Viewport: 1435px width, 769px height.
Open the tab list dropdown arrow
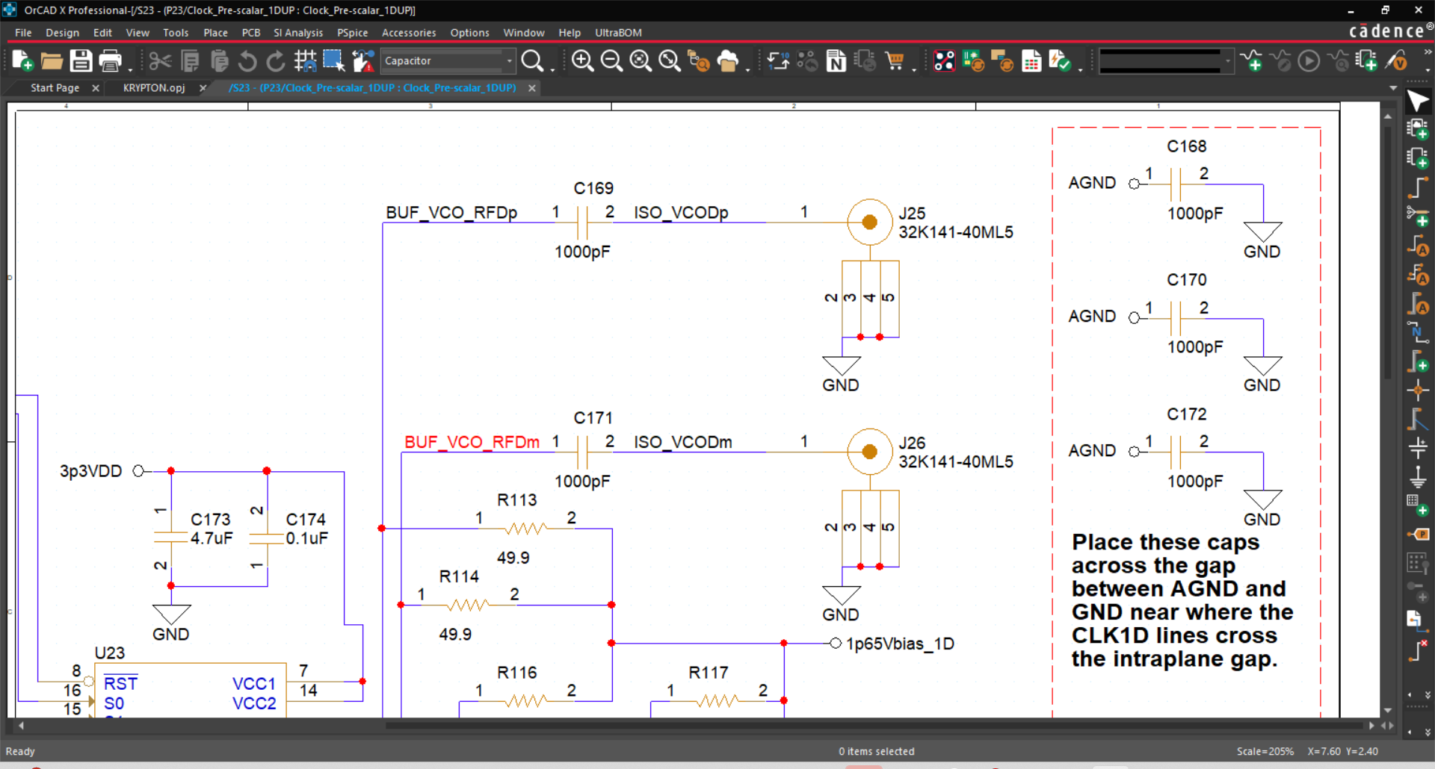(1393, 88)
